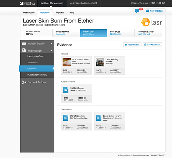Click the Investigation magnifier document icon
Image resolution: width=172 pixels, height=158 pixels.
[24, 50]
